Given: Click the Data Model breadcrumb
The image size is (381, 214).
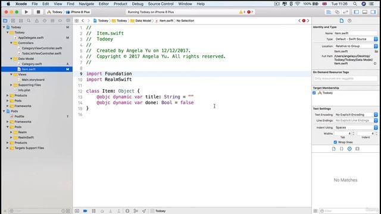Looking at the screenshot, I should pyautogui.click(x=141, y=21).
